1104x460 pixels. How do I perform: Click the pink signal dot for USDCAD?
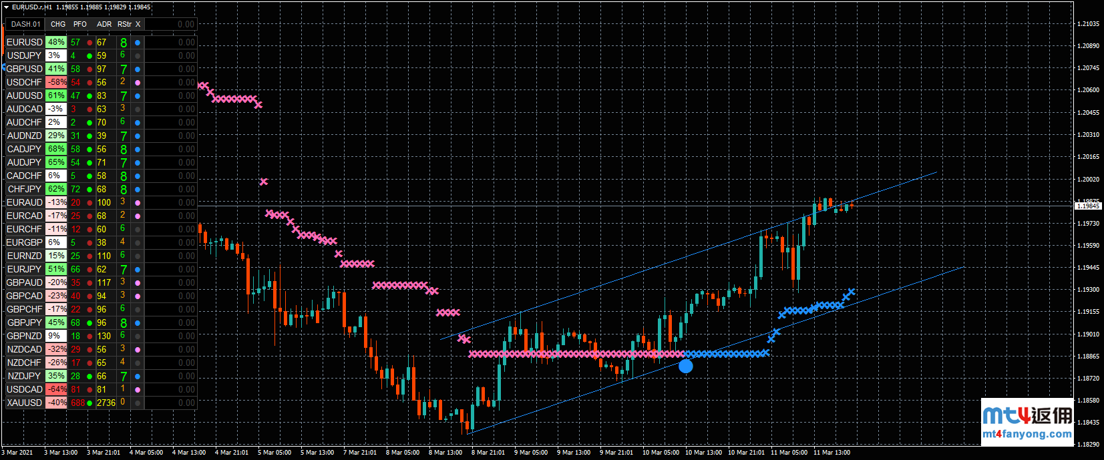pyautogui.click(x=138, y=390)
